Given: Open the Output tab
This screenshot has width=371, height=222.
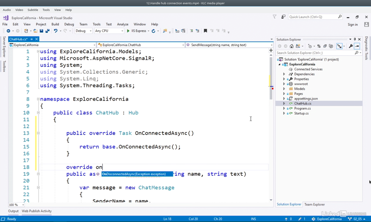Looking at the screenshot, I should pyautogui.click(x=13, y=211).
